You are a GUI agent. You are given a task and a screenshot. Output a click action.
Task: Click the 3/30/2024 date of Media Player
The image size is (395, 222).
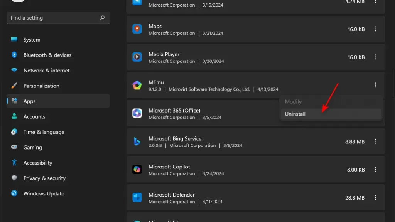pos(213,61)
